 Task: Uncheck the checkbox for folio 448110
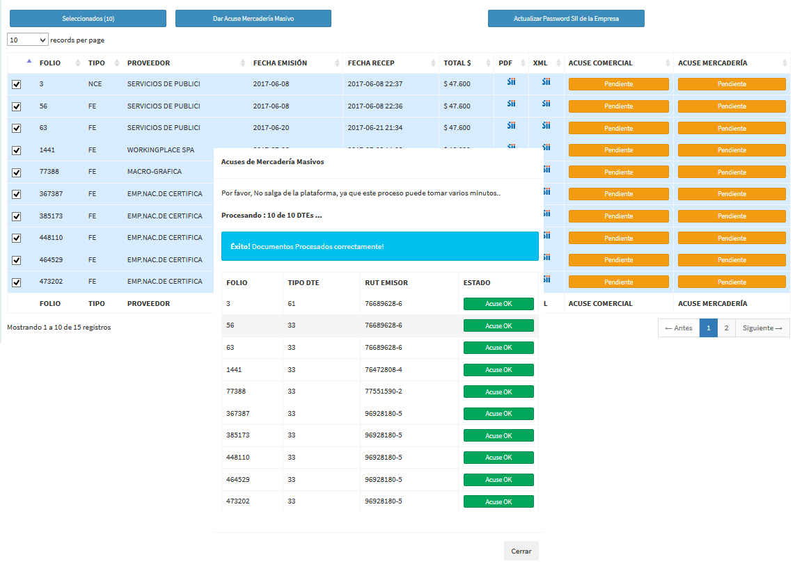coord(16,238)
